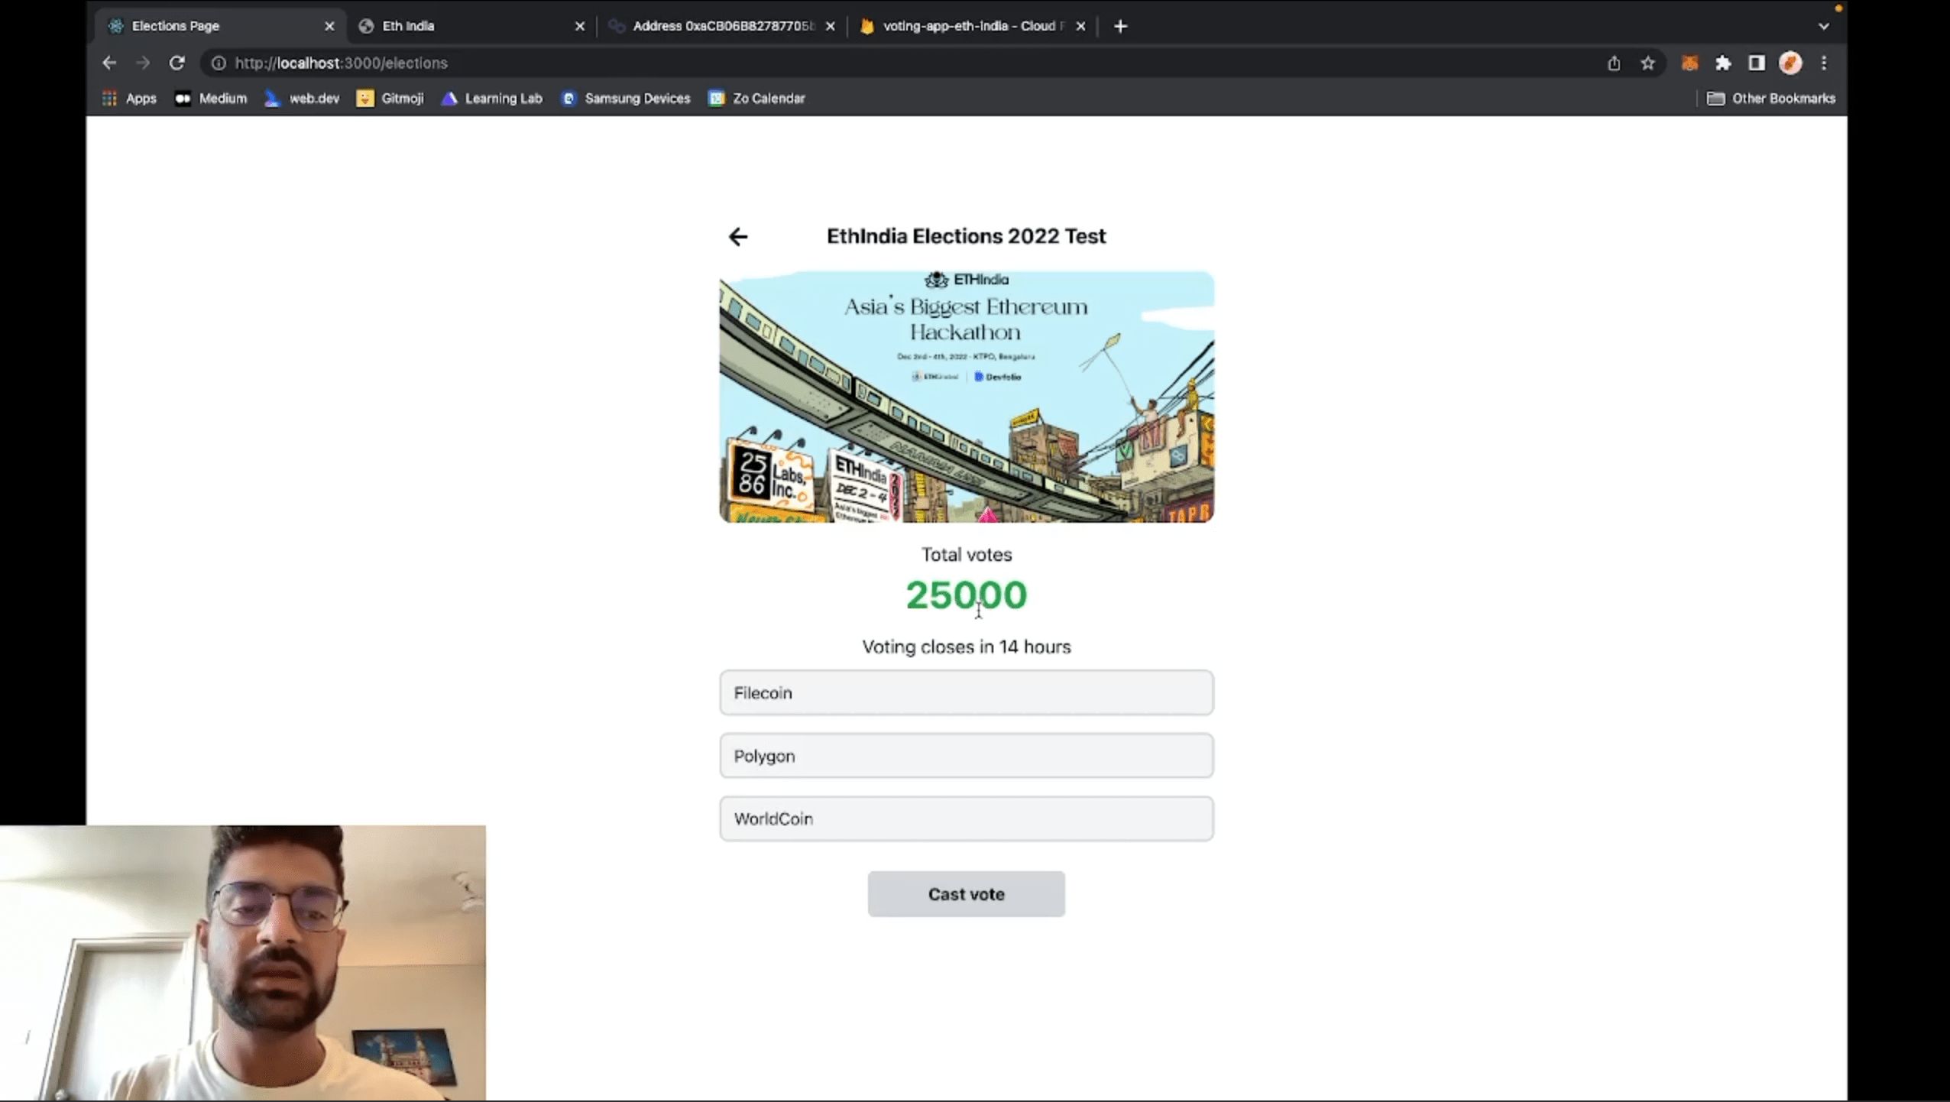This screenshot has height=1102, width=1950.
Task: Toggle the browser side panel
Action: click(1757, 63)
